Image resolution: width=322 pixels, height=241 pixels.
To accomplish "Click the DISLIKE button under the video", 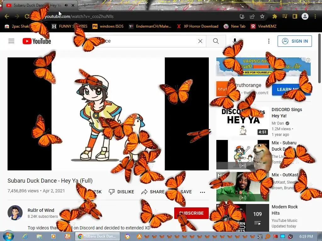I will [121, 192].
